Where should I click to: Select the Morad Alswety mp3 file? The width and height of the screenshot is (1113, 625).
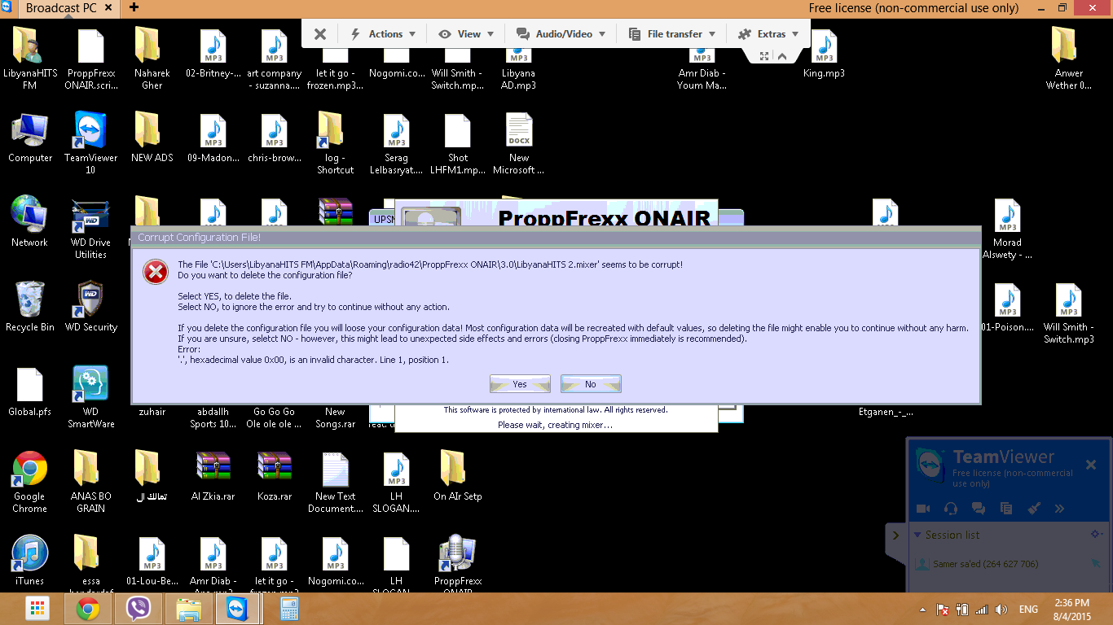click(1007, 229)
